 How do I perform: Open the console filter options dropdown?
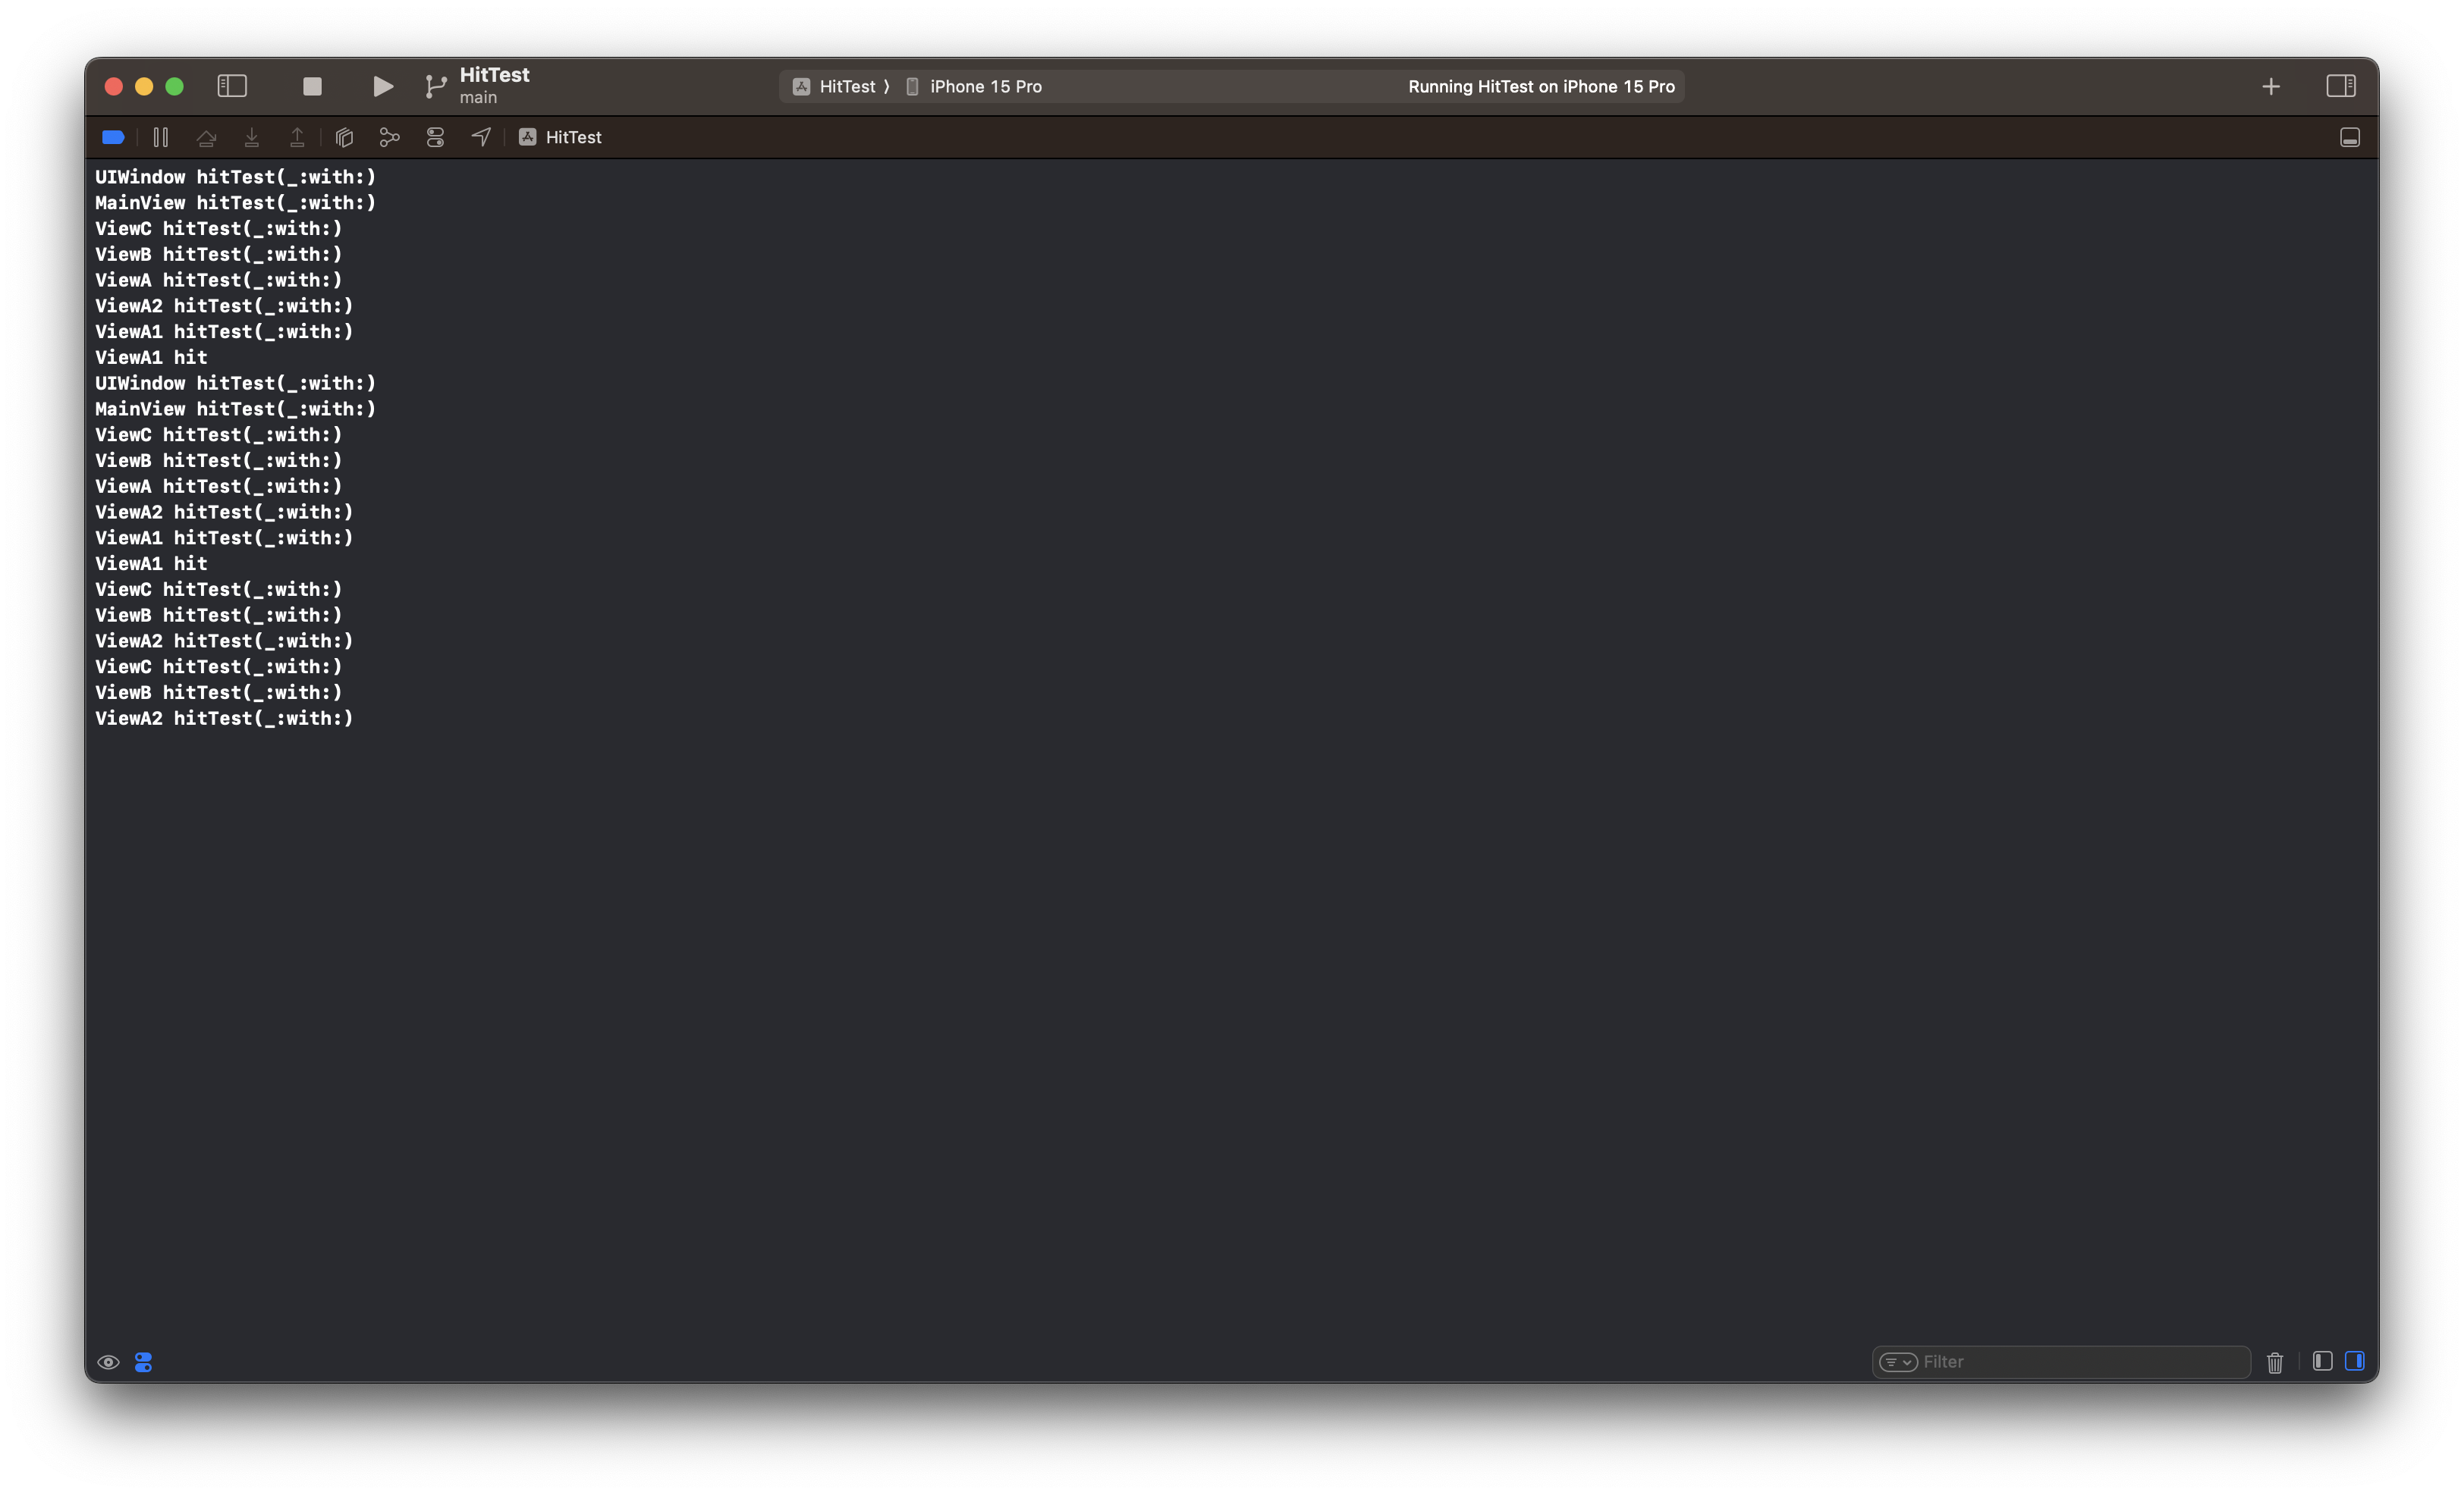[1897, 1362]
